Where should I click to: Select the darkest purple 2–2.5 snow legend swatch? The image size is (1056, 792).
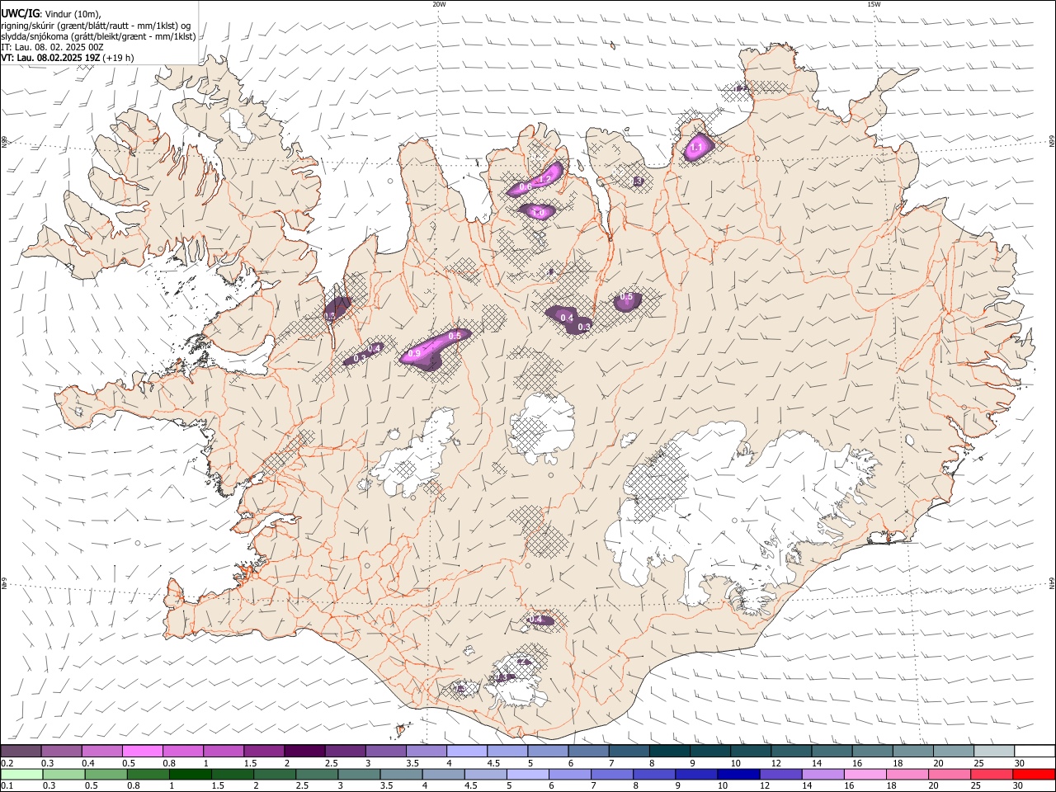point(305,752)
